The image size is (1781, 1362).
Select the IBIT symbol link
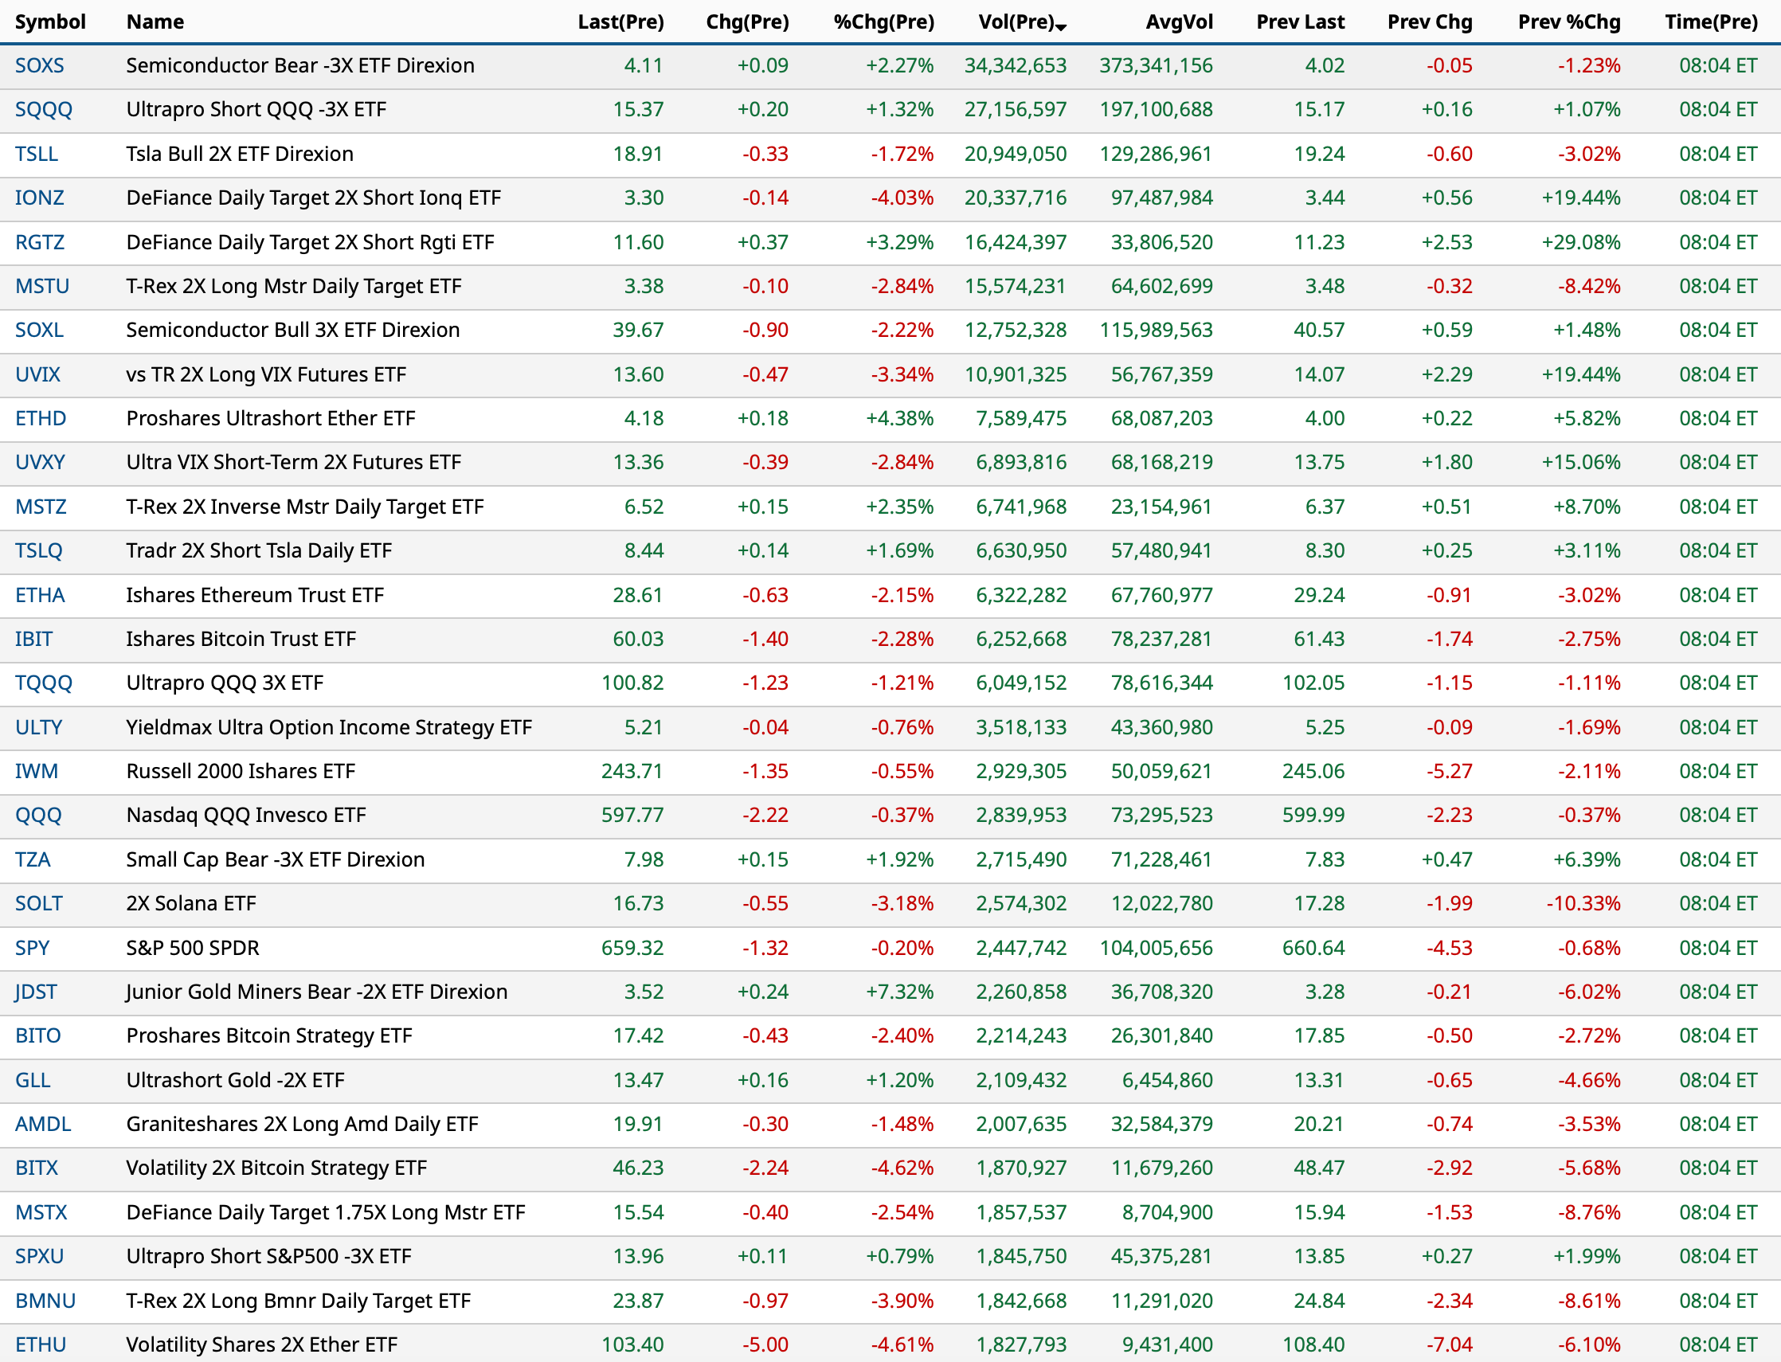(34, 639)
